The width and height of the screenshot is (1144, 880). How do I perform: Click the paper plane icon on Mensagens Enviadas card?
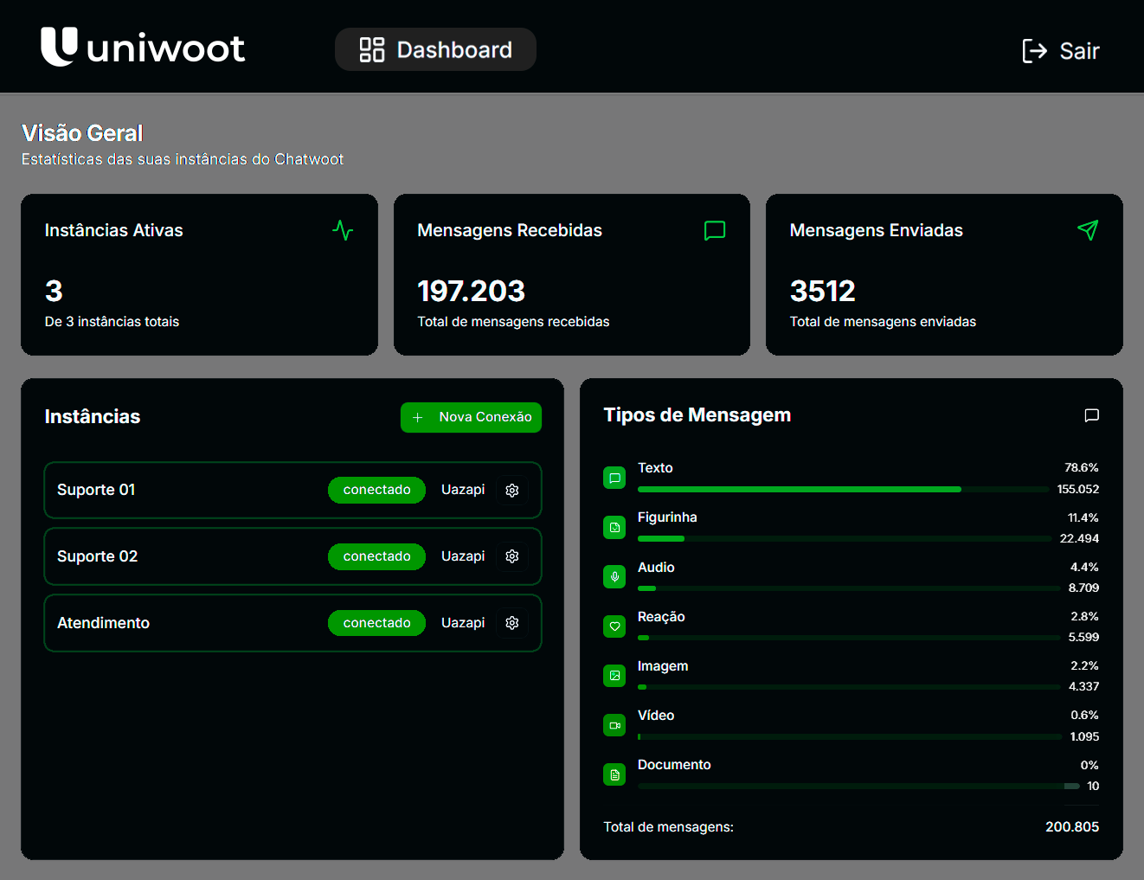[1088, 230]
